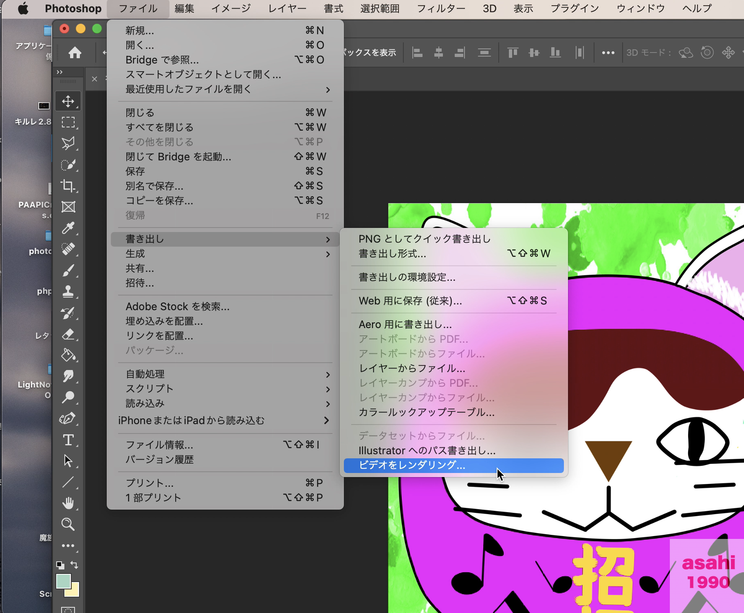Select the Brush tool
This screenshot has height=613, width=744.
[x=68, y=270]
